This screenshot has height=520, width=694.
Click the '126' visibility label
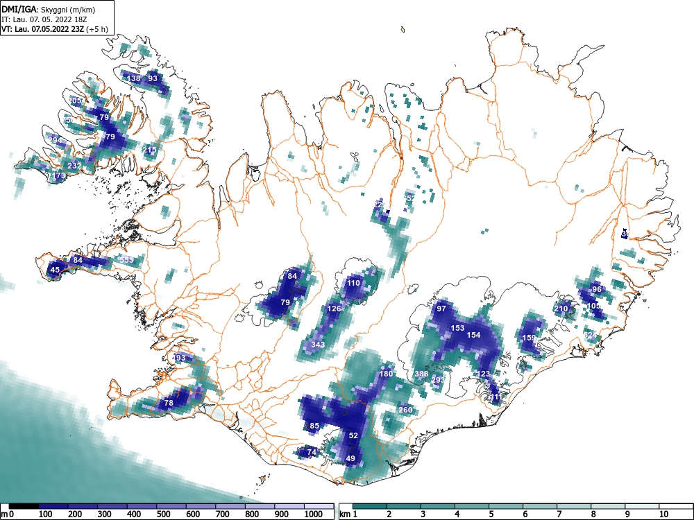pyautogui.click(x=334, y=309)
